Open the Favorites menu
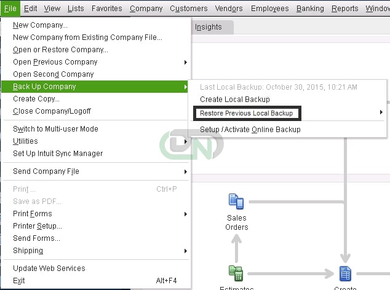Image resolution: width=390 pixels, height=290 pixels. tap(106, 9)
